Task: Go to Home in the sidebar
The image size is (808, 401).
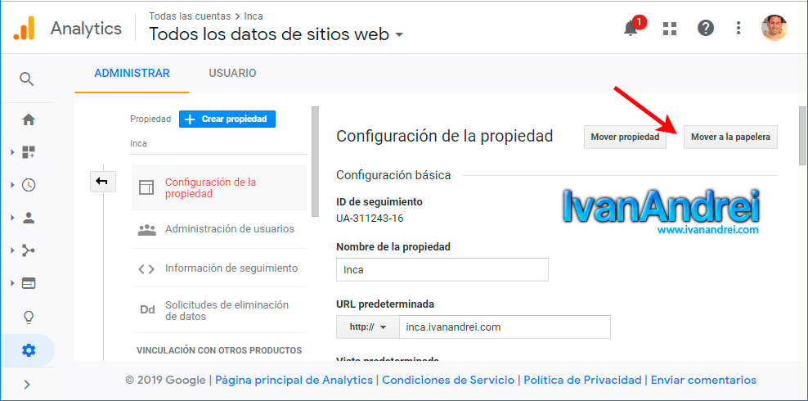Action: tap(29, 120)
